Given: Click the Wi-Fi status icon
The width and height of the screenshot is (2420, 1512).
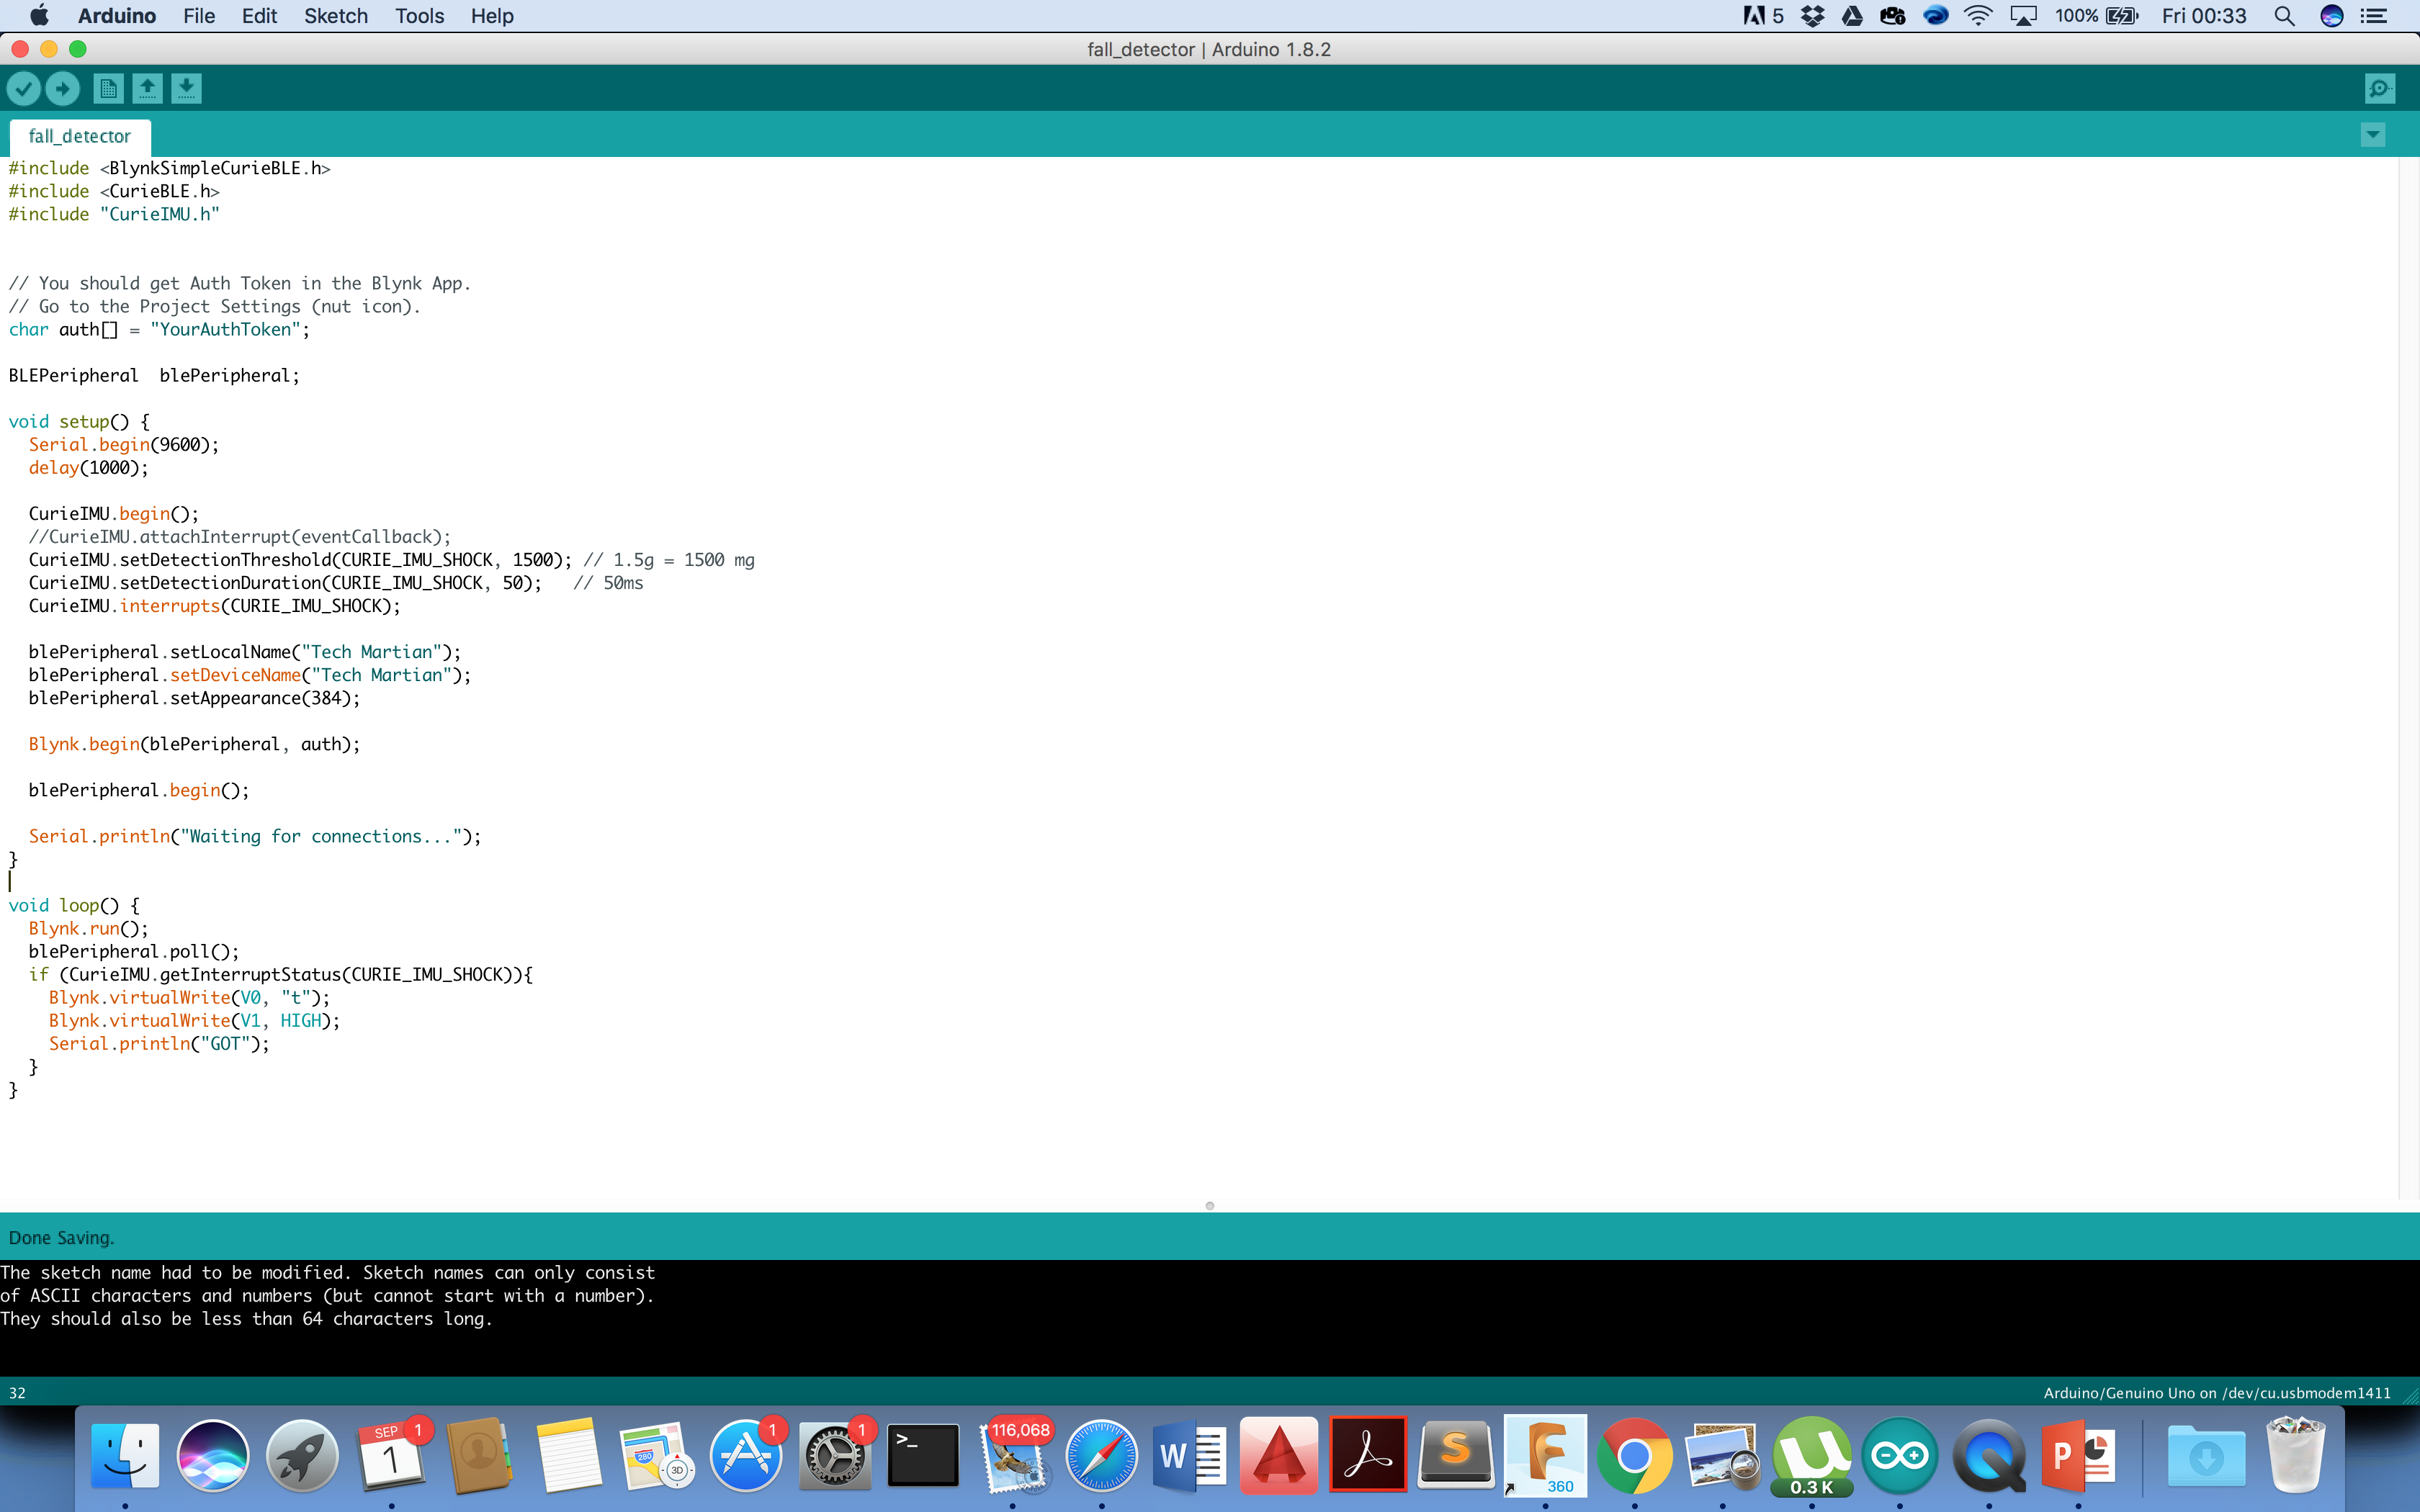Looking at the screenshot, I should tap(1978, 16).
